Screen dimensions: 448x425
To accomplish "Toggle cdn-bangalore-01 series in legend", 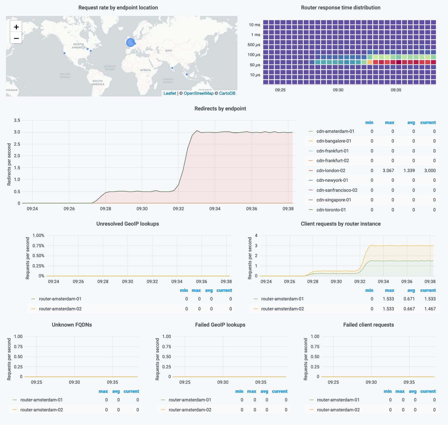I will pos(334,141).
